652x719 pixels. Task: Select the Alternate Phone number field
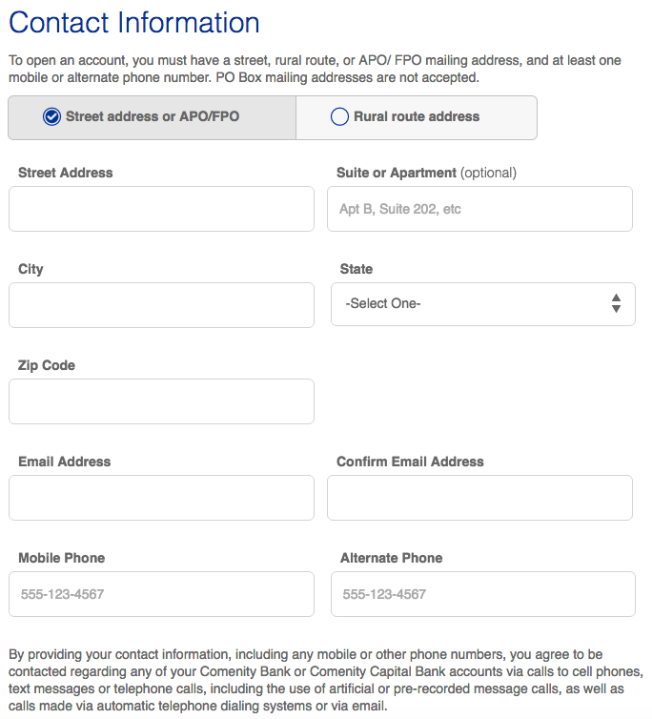[483, 594]
